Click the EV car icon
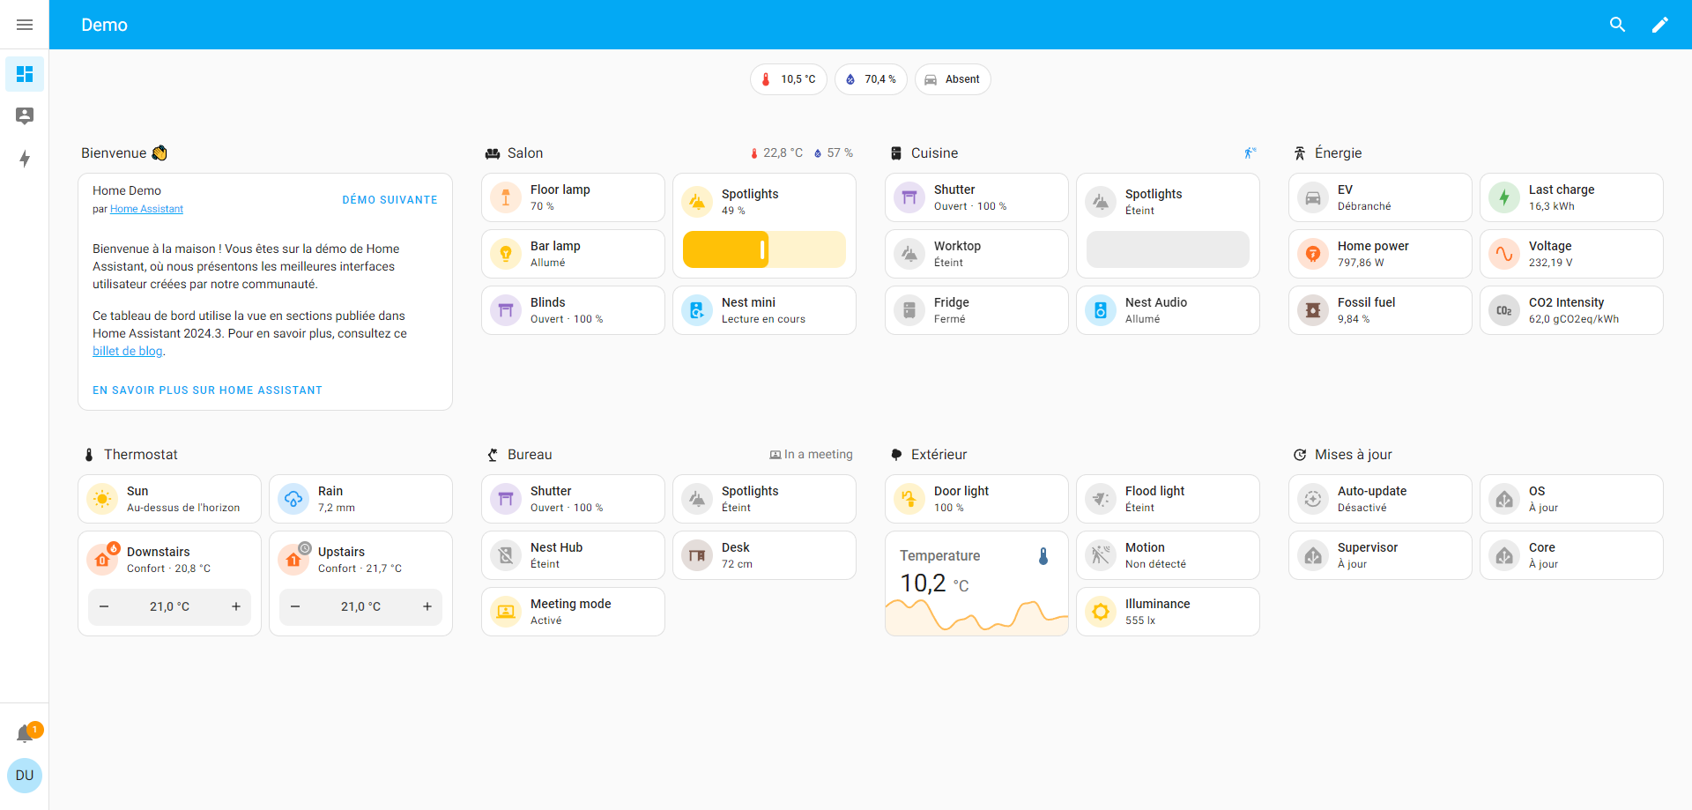The width and height of the screenshot is (1692, 810). pyautogui.click(x=1313, y=197)
